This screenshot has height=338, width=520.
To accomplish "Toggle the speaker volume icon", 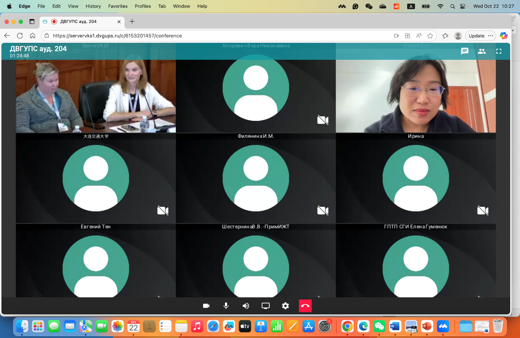I will [246, 306].
